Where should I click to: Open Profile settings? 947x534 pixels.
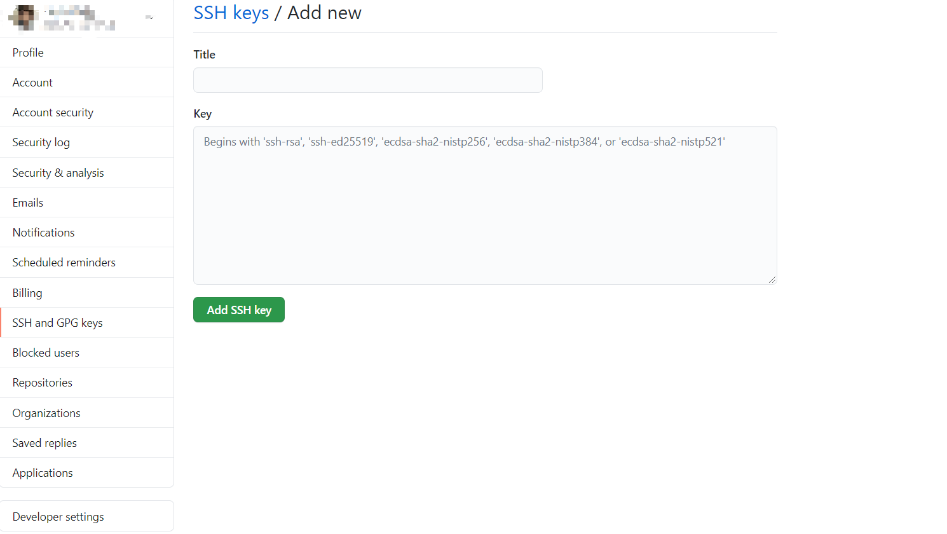pyautogui.click(x=86, y=52)
